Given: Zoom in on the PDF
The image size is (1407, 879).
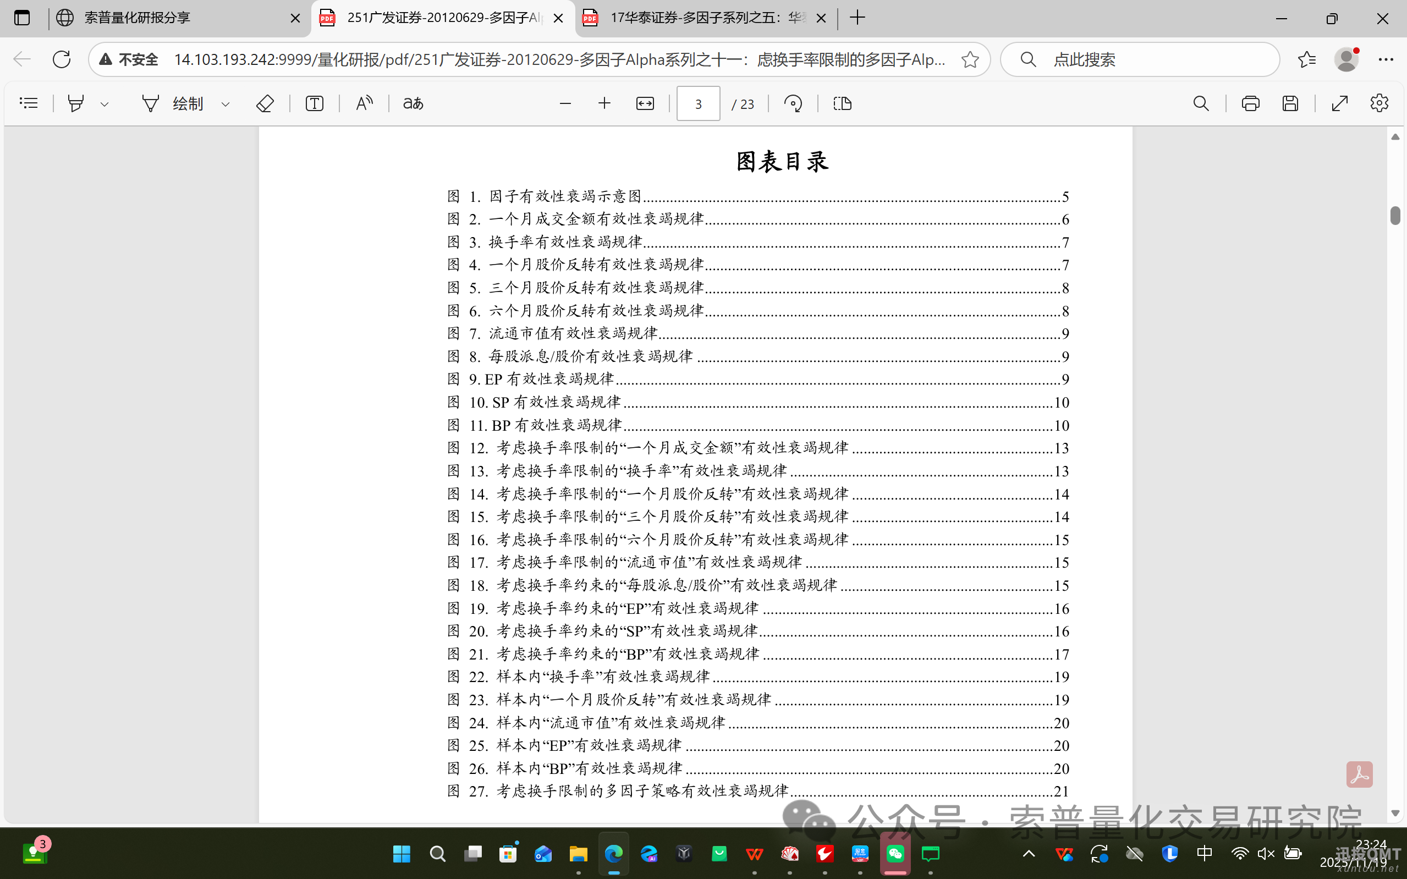Looking at the screenshot, I should coord(604,103).
